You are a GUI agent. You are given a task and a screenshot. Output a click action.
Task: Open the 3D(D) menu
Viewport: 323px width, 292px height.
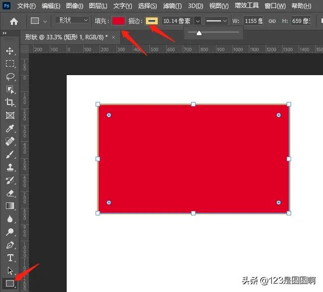pyautogui.click(x=196, y=6)
